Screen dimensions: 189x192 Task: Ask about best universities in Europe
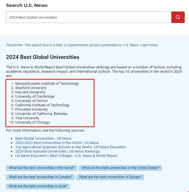[x=110, y=177]
